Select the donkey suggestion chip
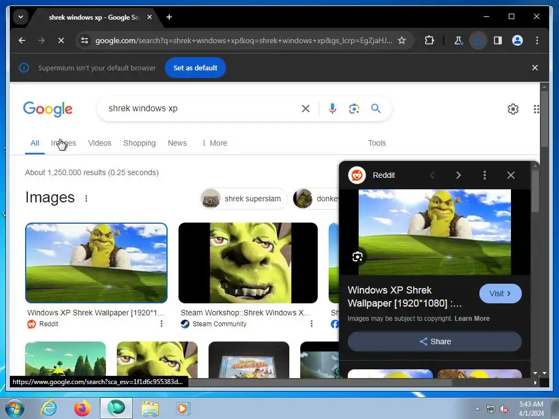 click(316, 199)
